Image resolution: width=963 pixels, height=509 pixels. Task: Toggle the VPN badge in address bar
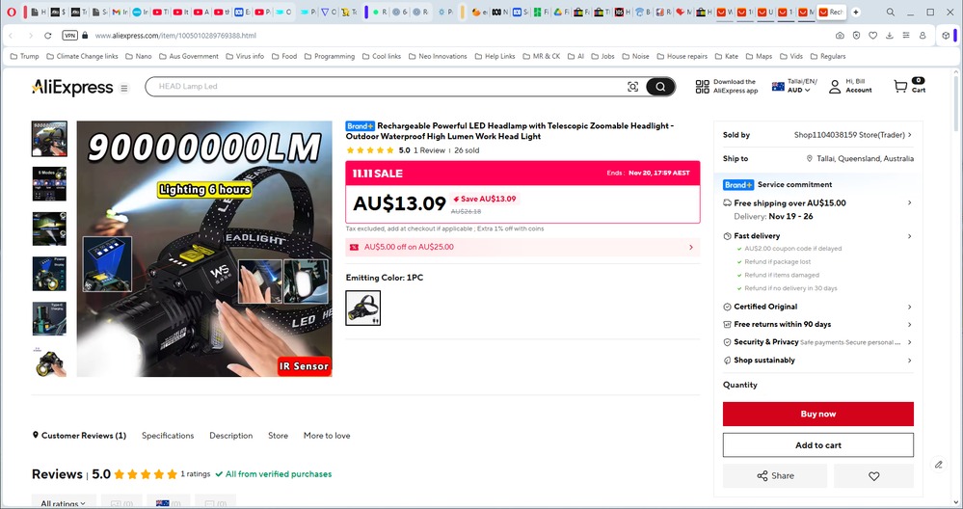tap(69, 36)
